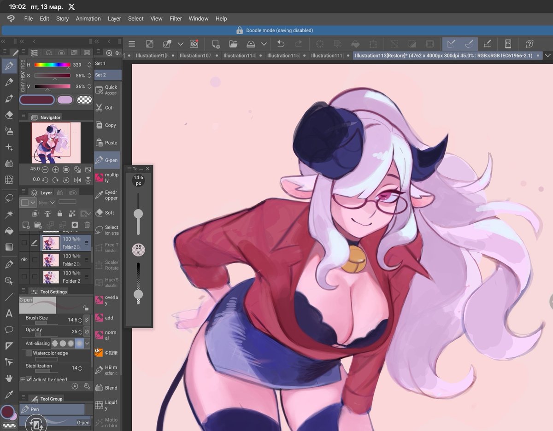Toggle Adjust by speed checkbox
This screenshot has height=431, width=553.
point(29,379)
